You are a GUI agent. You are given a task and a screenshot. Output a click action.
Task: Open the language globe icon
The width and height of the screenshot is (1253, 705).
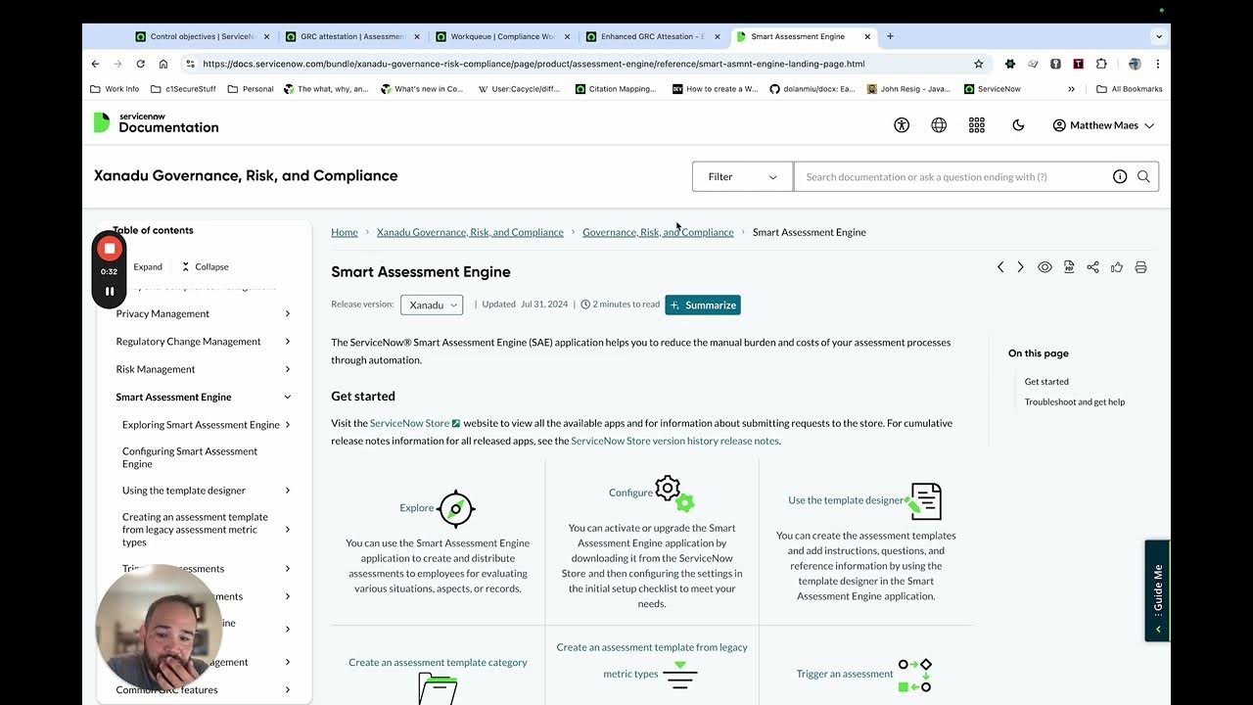(939, 125)
